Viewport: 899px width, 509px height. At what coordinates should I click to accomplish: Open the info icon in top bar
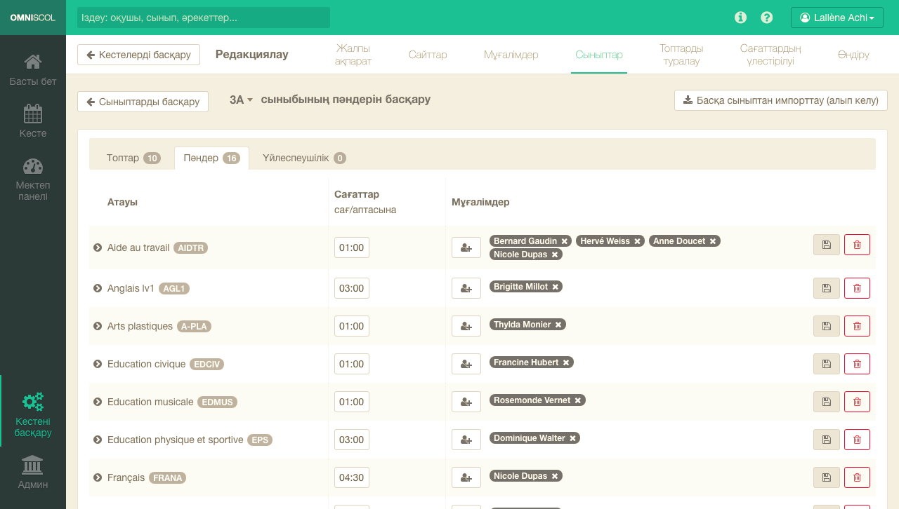point(740,18)
